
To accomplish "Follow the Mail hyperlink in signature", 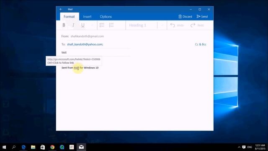I will (76, 68).
